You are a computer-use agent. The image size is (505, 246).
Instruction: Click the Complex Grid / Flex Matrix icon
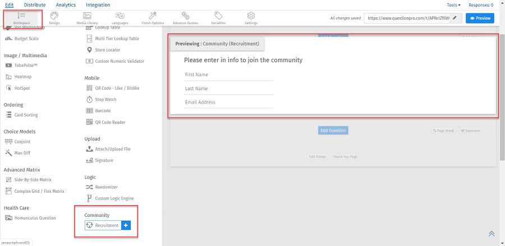[8, 191]
